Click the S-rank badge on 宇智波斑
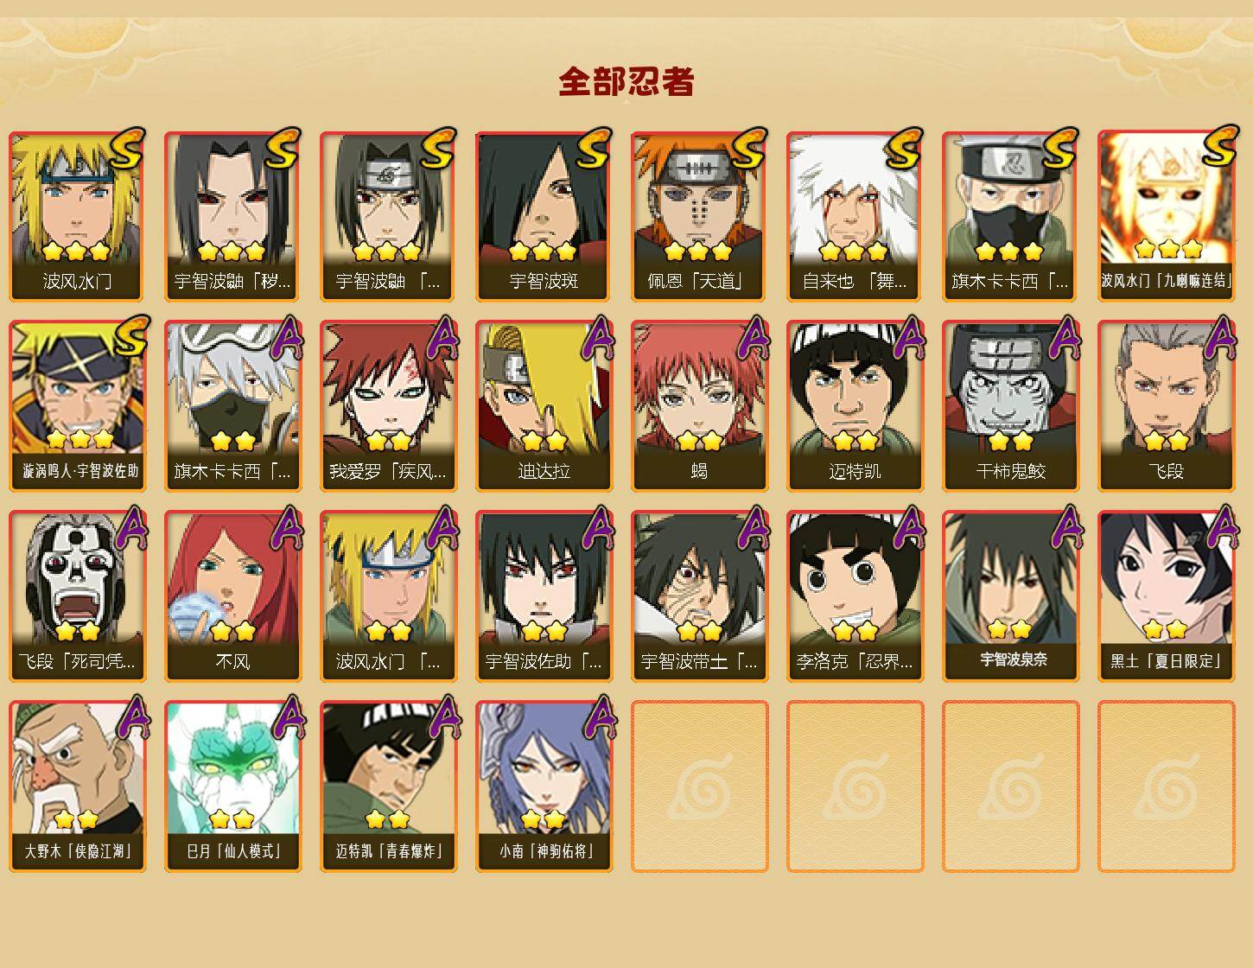This screenshot has height=968, width=1253. click(x=595, y=147)
